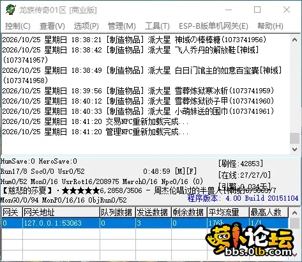Click the 发送数据 column header
The height and width of the screenshot is (262, 302).
[153, 212]
